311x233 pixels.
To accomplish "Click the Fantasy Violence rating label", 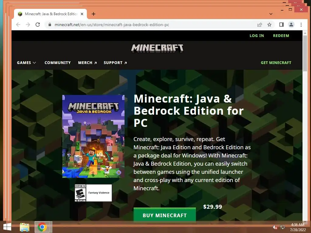I will pos(99,193).
